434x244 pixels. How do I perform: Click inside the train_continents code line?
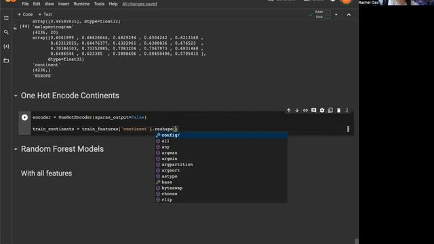pos(105,129)
